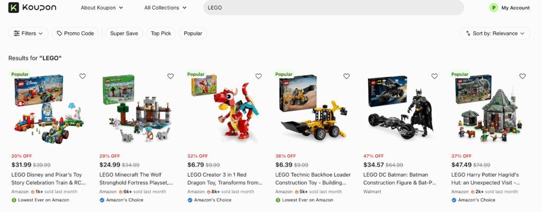This screenshot has height=212, width=542.
Task: Open the profile avatar icon
Action: [x=493, y=8]
